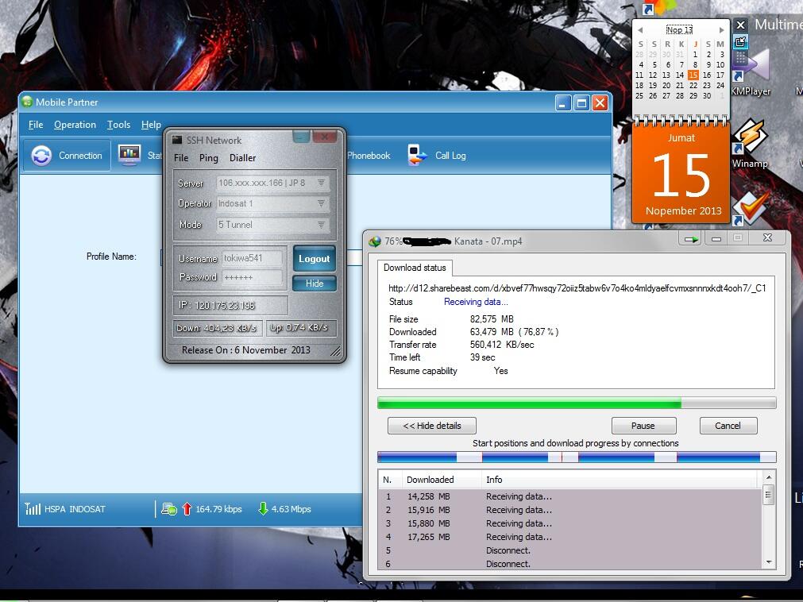Open the Winamp desktop shortcut
Viewport: 803px width, 602px height.
[x=750, y=143]
